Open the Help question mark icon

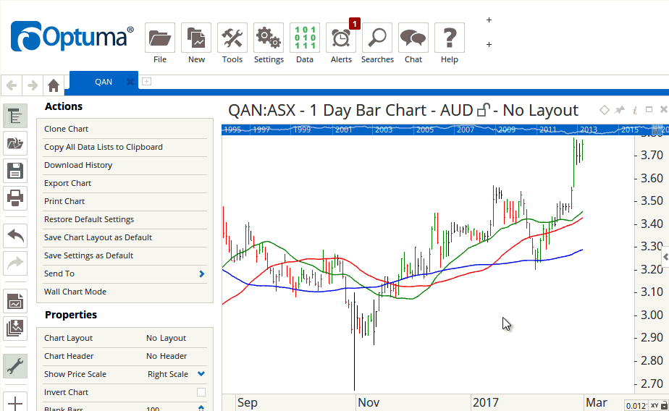[x=450, y=38]
